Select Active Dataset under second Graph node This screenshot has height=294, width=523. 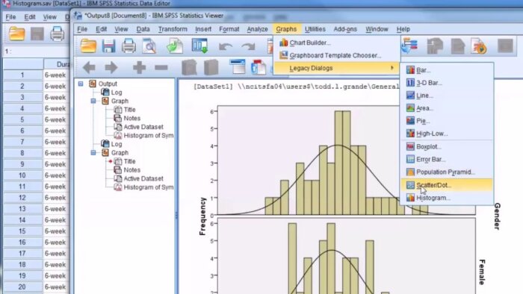click(143, 178)
